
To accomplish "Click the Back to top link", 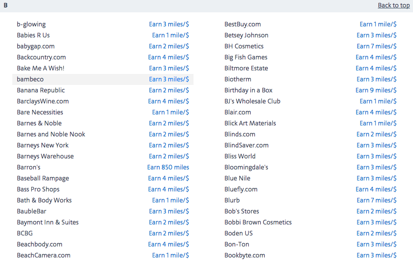I will coord(394,5).
